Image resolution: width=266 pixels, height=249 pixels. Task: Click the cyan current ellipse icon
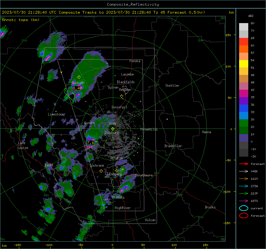244,208
